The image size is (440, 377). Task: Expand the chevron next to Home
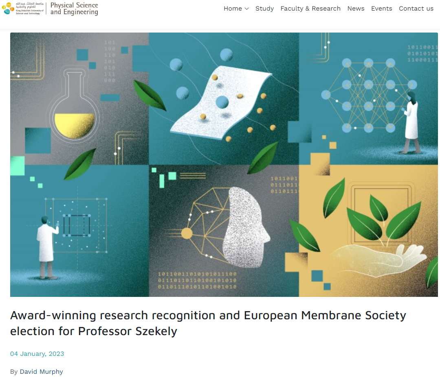246,9
